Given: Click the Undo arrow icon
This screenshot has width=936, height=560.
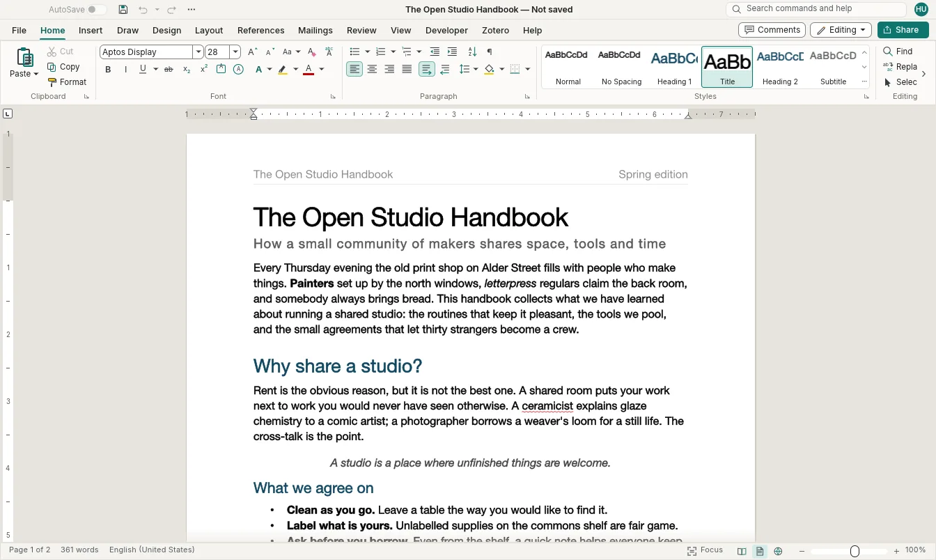Looking at the screenshot, I should coord(143,10).
